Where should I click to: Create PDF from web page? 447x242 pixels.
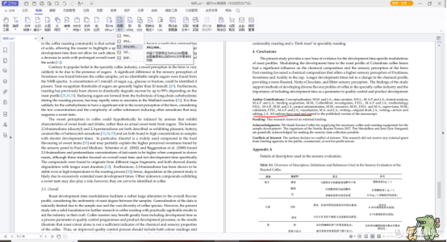coord(57,23)
